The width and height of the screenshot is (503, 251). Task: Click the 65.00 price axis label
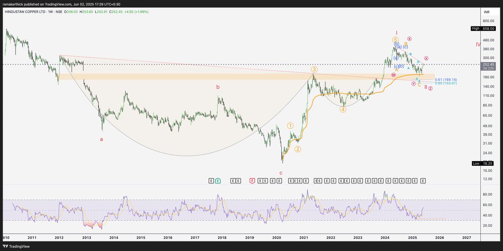tap(487, 115)
